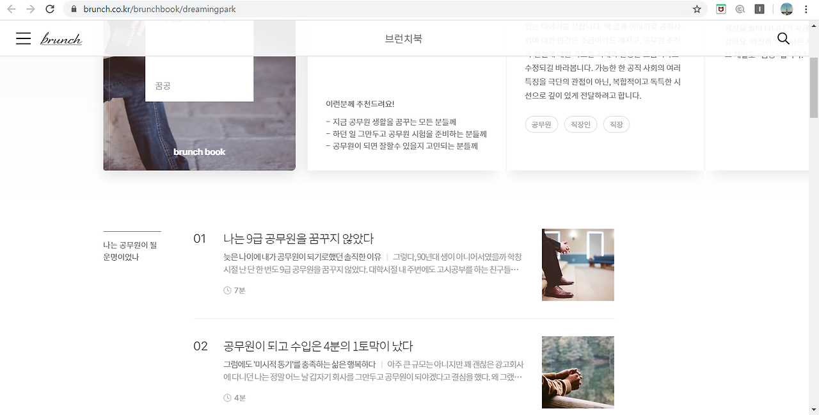Viewport: 819px width, 415px height.
Task: Open the dark square extension icon
Action: pyautogui.click(x=759, y=10)
